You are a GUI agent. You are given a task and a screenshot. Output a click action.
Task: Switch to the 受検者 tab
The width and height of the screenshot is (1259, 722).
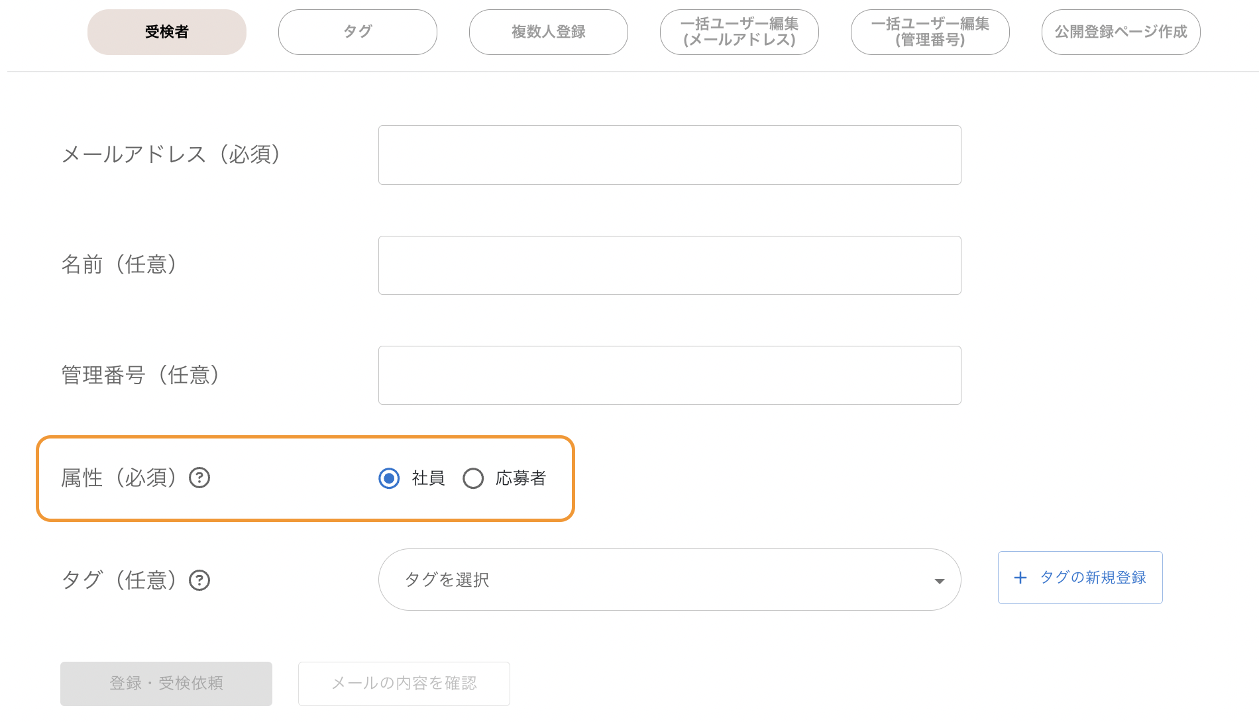[x=167, y=32]
